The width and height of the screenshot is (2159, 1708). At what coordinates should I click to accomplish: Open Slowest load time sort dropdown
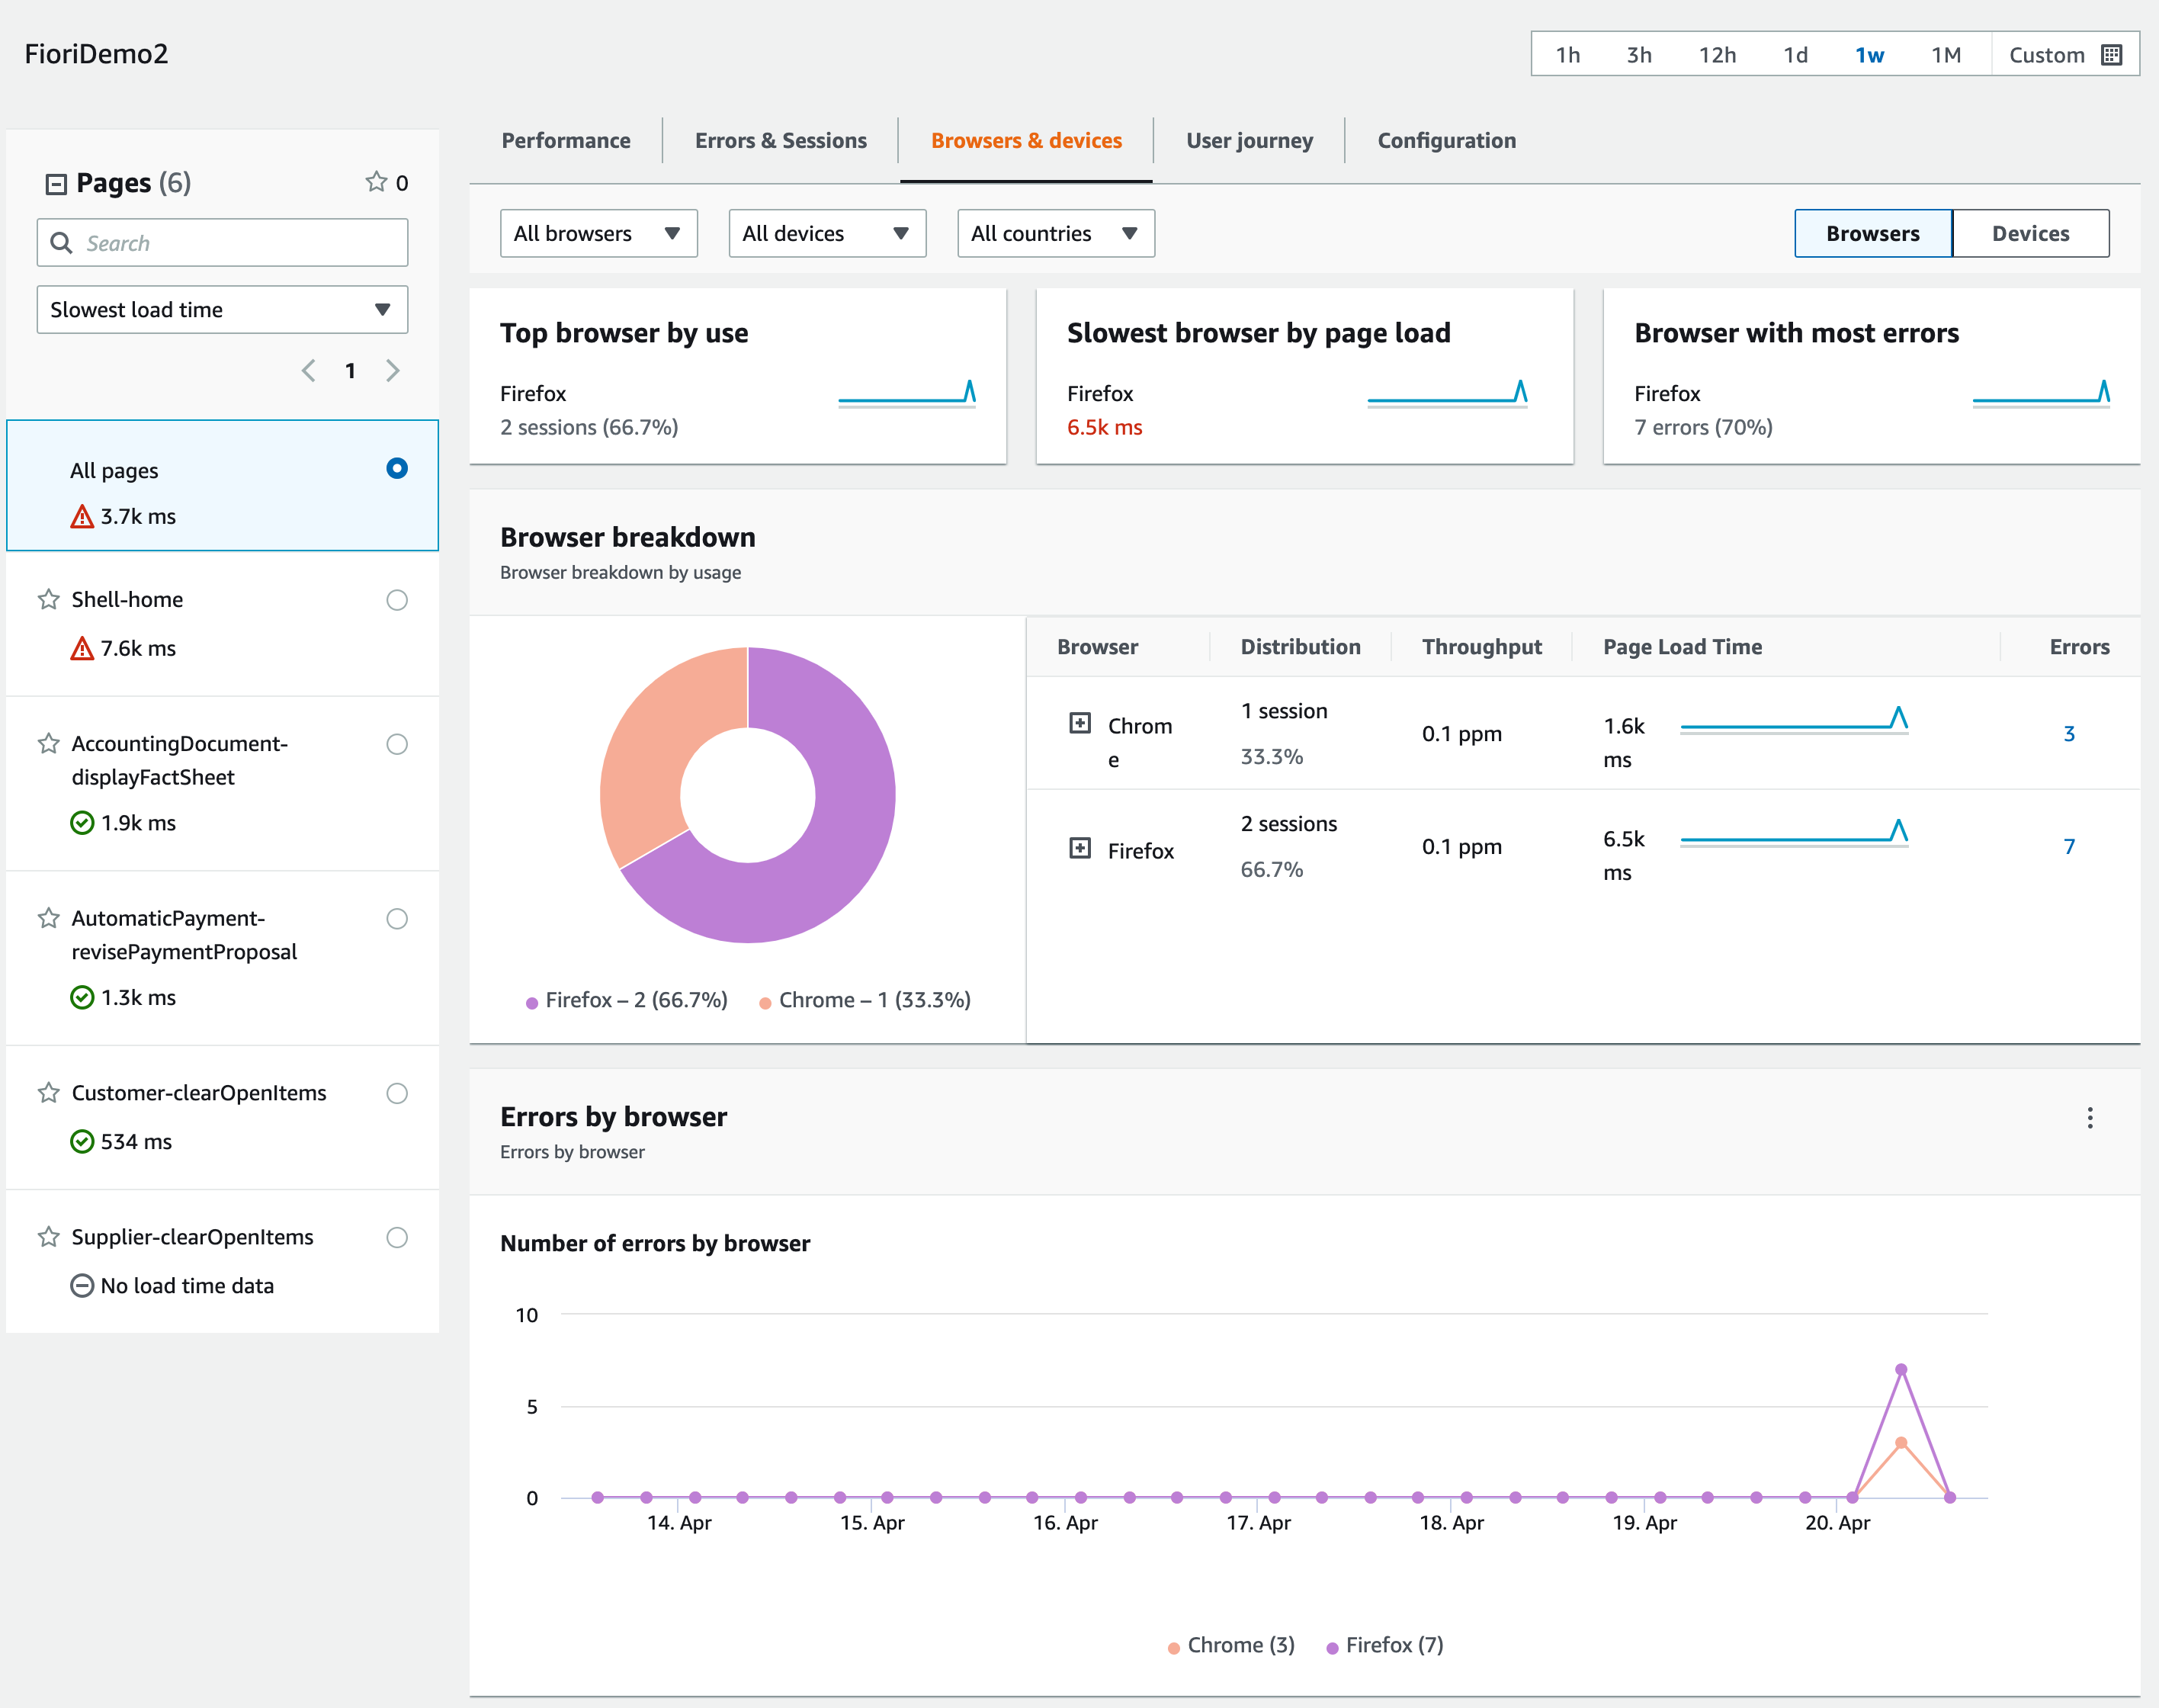(x=222, y=310)
